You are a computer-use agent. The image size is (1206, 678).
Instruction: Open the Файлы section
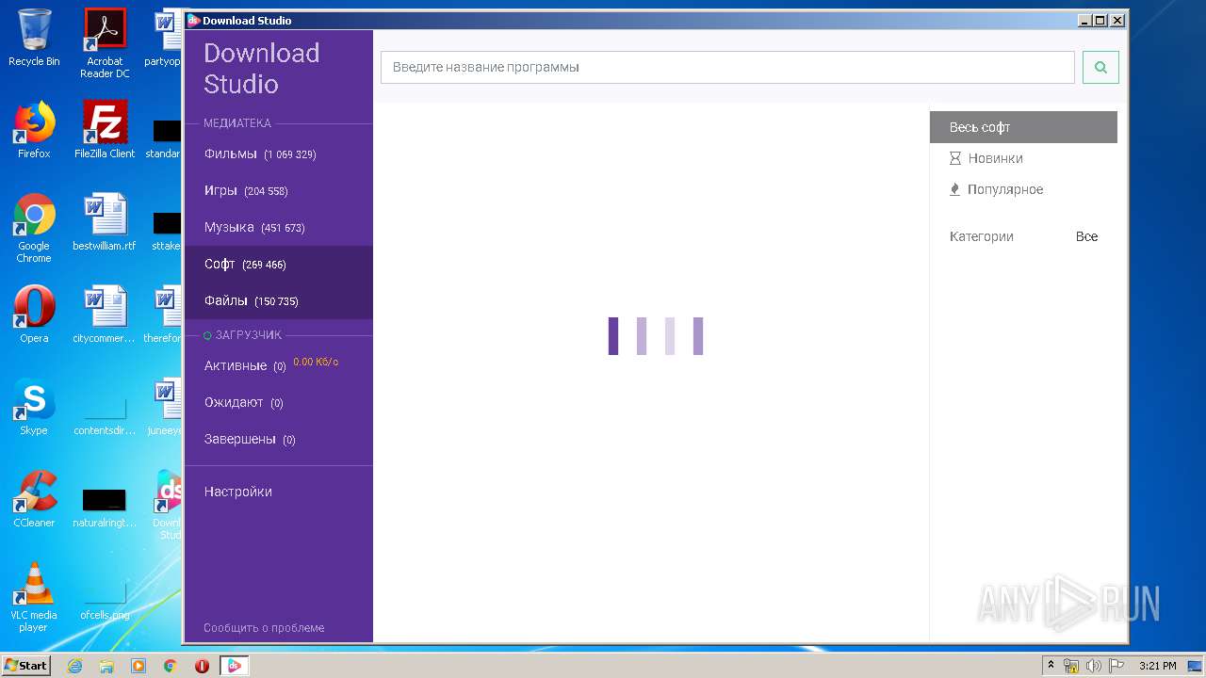[x=279, y=300]
